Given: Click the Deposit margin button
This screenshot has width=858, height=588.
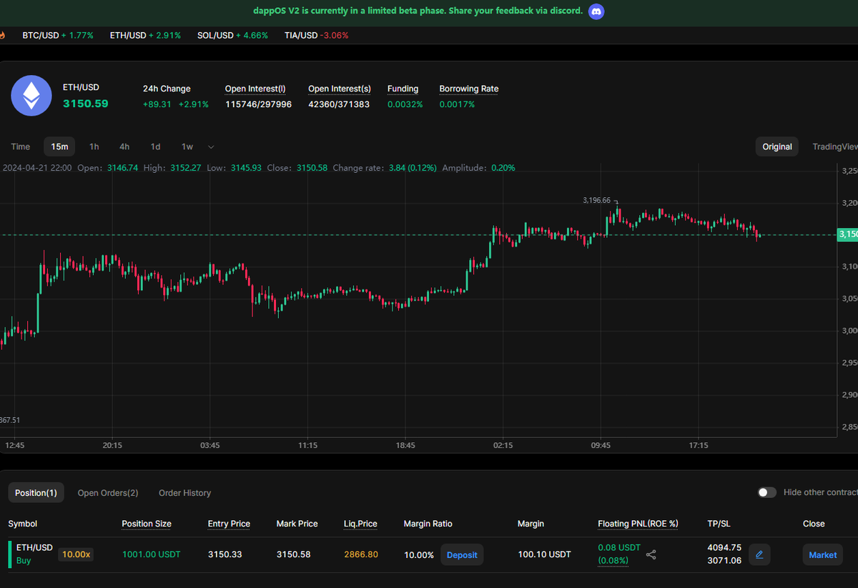Looking at the screenshot, I should coord(462,554).
